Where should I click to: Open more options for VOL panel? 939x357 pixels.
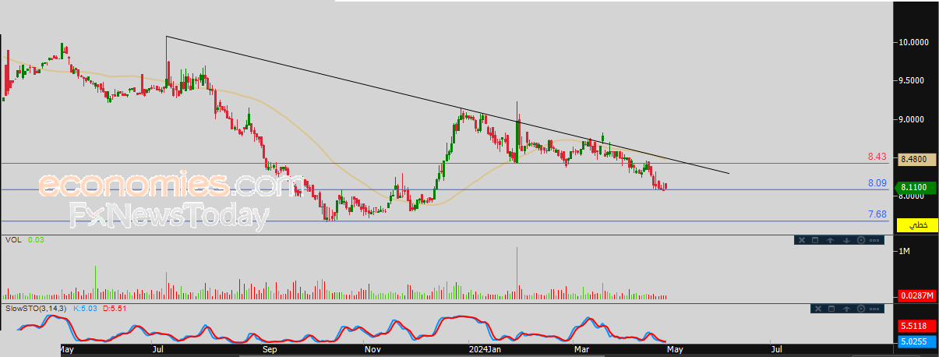874,240
